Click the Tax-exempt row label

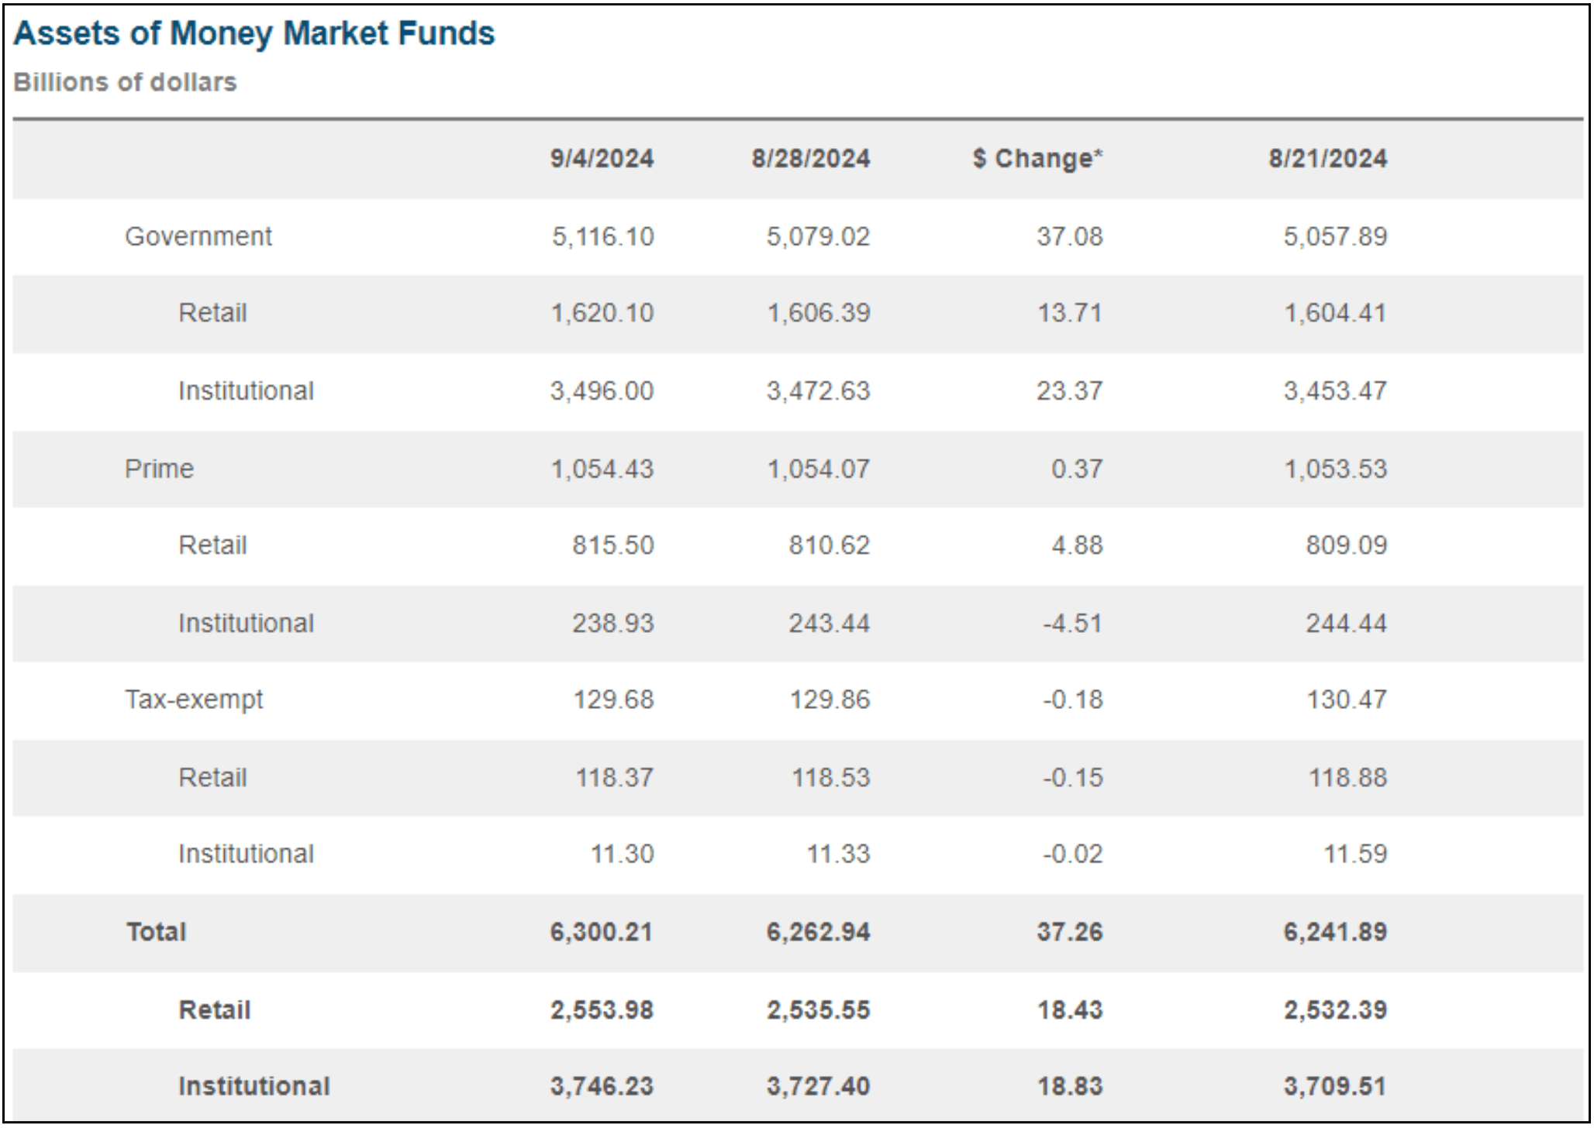(194, 700)
